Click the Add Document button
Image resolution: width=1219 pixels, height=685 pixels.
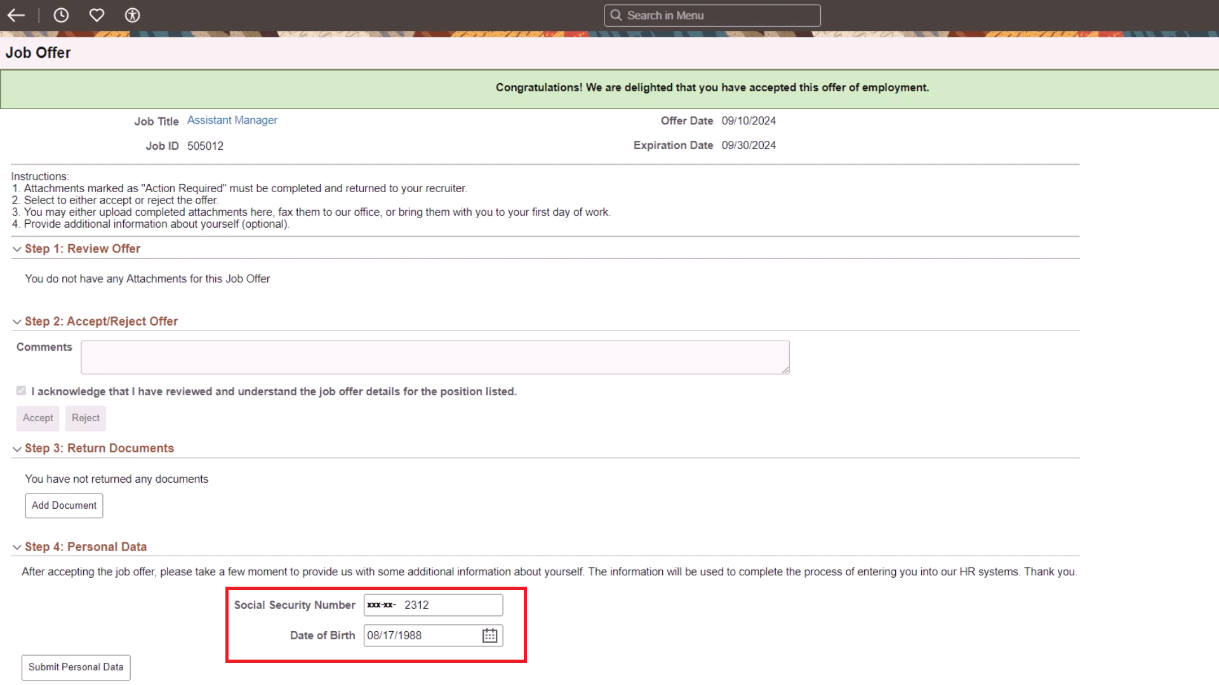pos(63,506)
